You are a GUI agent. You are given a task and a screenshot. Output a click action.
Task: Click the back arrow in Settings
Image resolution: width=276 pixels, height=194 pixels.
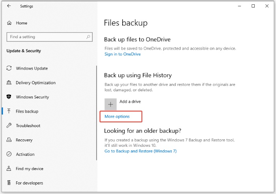[9, 6]
